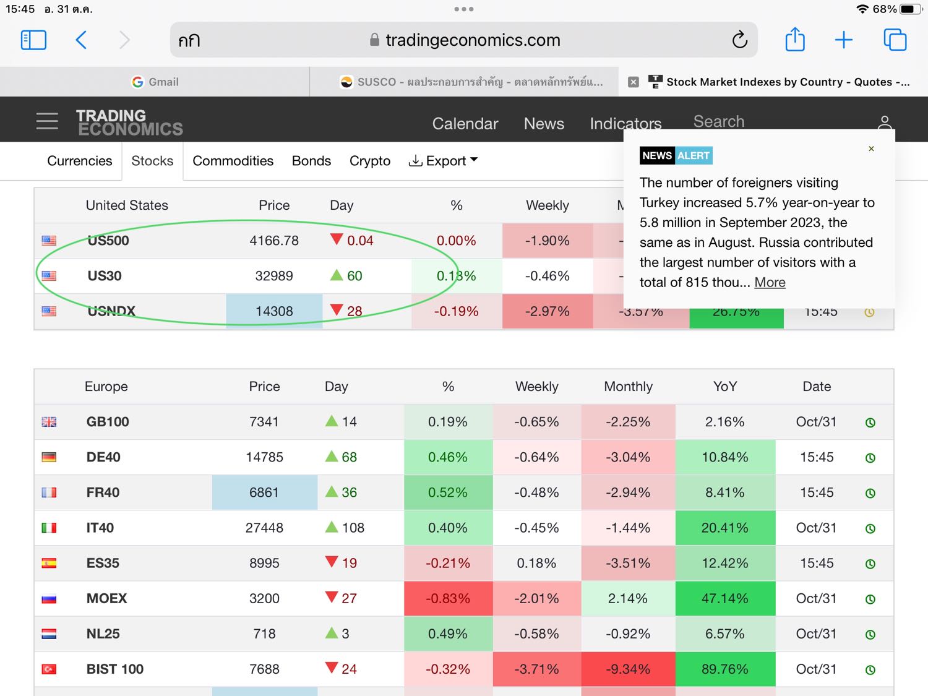Switch to the Gmail browser tab

pos(155,82)
